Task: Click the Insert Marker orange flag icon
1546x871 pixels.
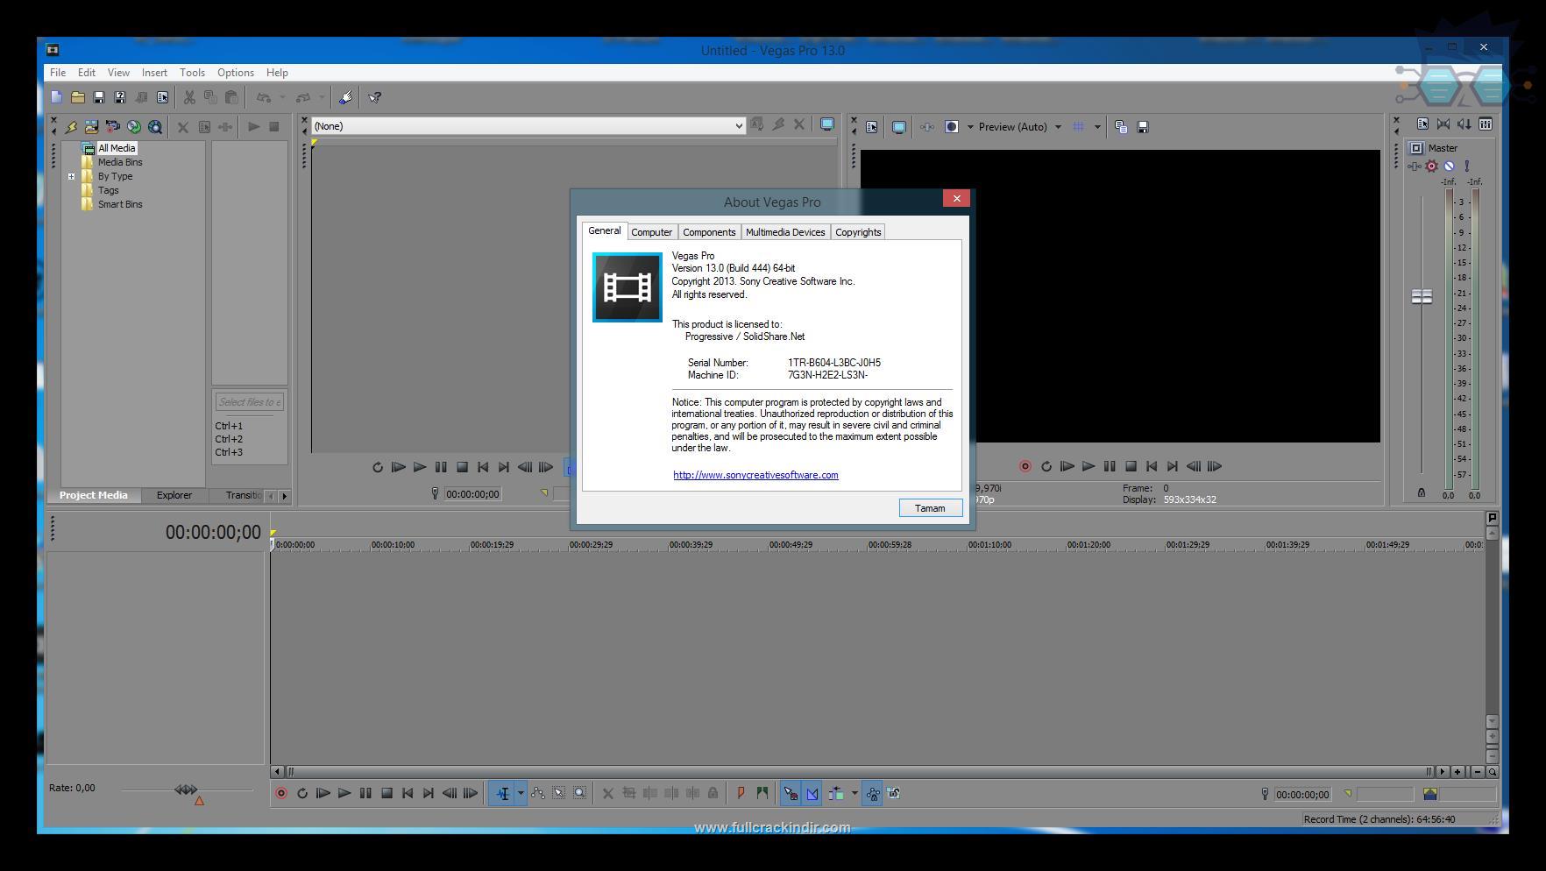Action: point(741,794)
